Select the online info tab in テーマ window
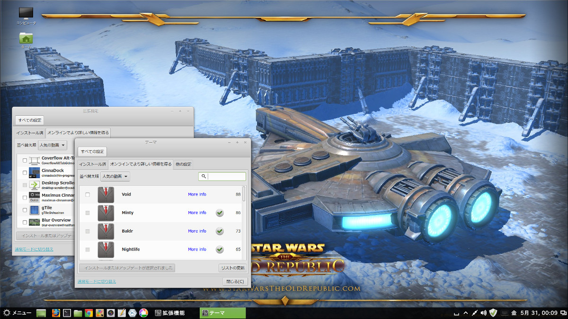568x319 pixels. click(141, 164)
